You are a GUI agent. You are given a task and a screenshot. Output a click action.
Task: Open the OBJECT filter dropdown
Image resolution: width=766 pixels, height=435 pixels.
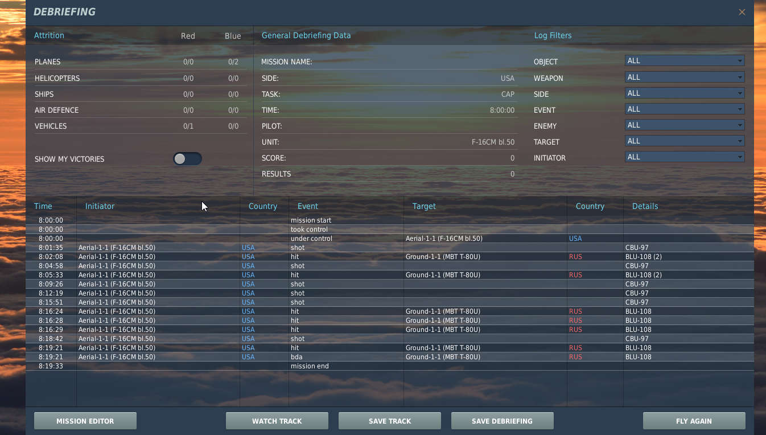pyautogui.click(x=685, y=61)
